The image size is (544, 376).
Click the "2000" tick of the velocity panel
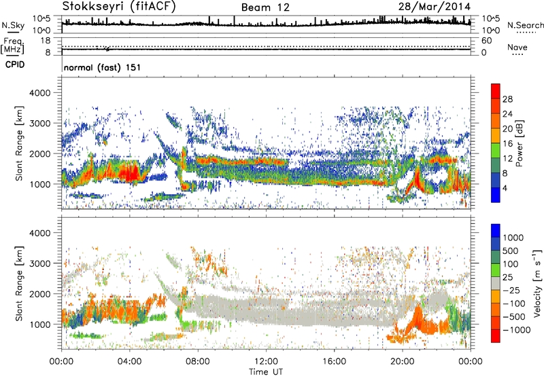[x=39, y=294]
